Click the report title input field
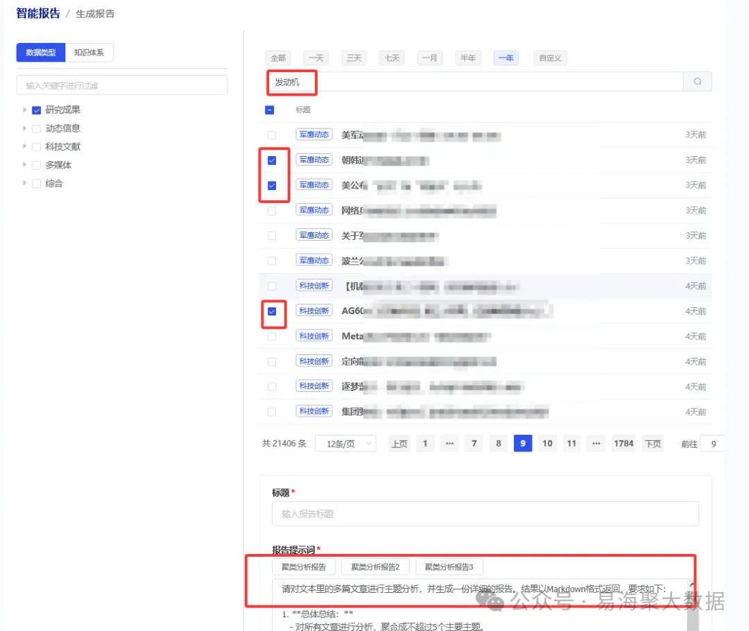 [485, 514]
